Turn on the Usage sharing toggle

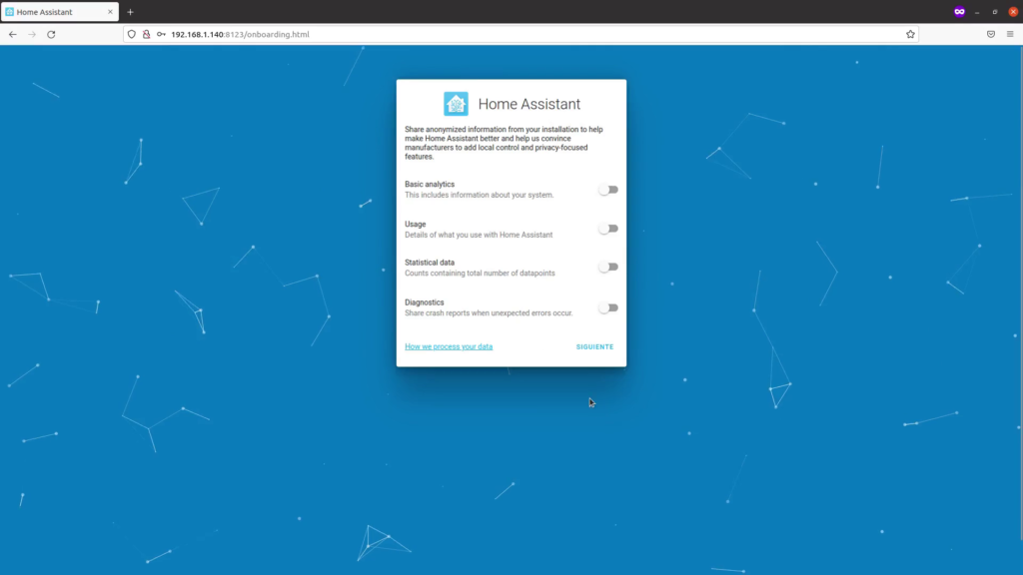(x=607, y=228)
